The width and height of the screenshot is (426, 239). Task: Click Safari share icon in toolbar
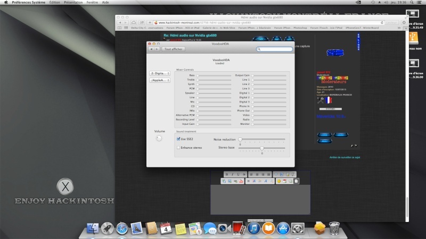pyautogui.click(x=142, y=22)
